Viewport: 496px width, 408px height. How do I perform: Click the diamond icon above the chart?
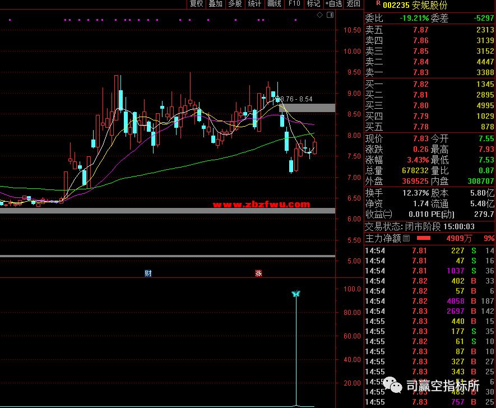[x=319, y=15]
